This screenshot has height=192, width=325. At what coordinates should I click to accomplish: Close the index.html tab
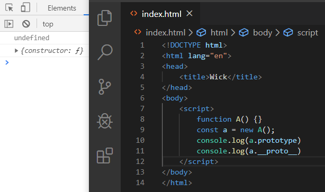[x=189, y=14]
